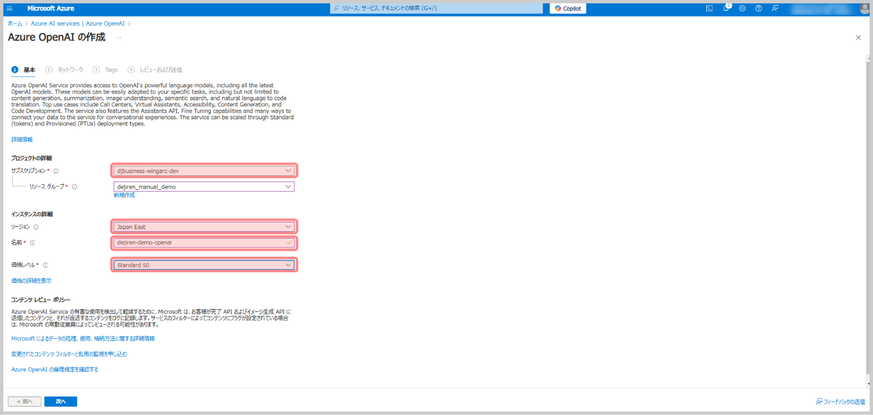873x415 pixels.
Task: Open the Azure portal hamburger menu
Action: click(x=10, y=8)
